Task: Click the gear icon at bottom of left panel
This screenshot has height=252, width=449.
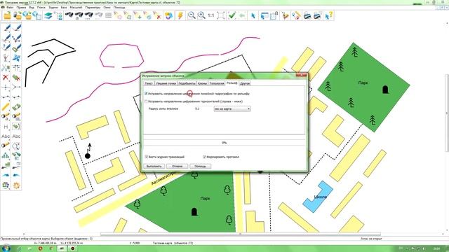Action: [16, 185]
